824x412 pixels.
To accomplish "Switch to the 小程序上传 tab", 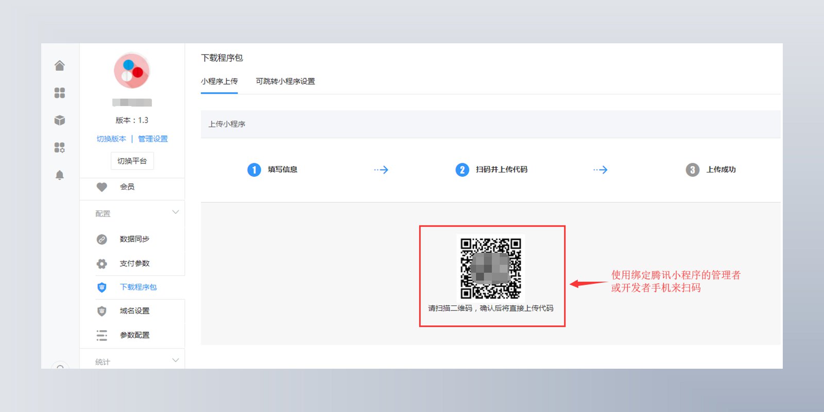I will [219, 81].
